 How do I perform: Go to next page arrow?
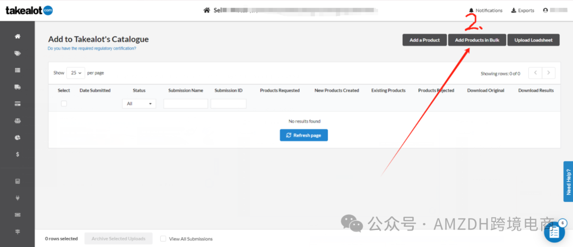(549, 73)
